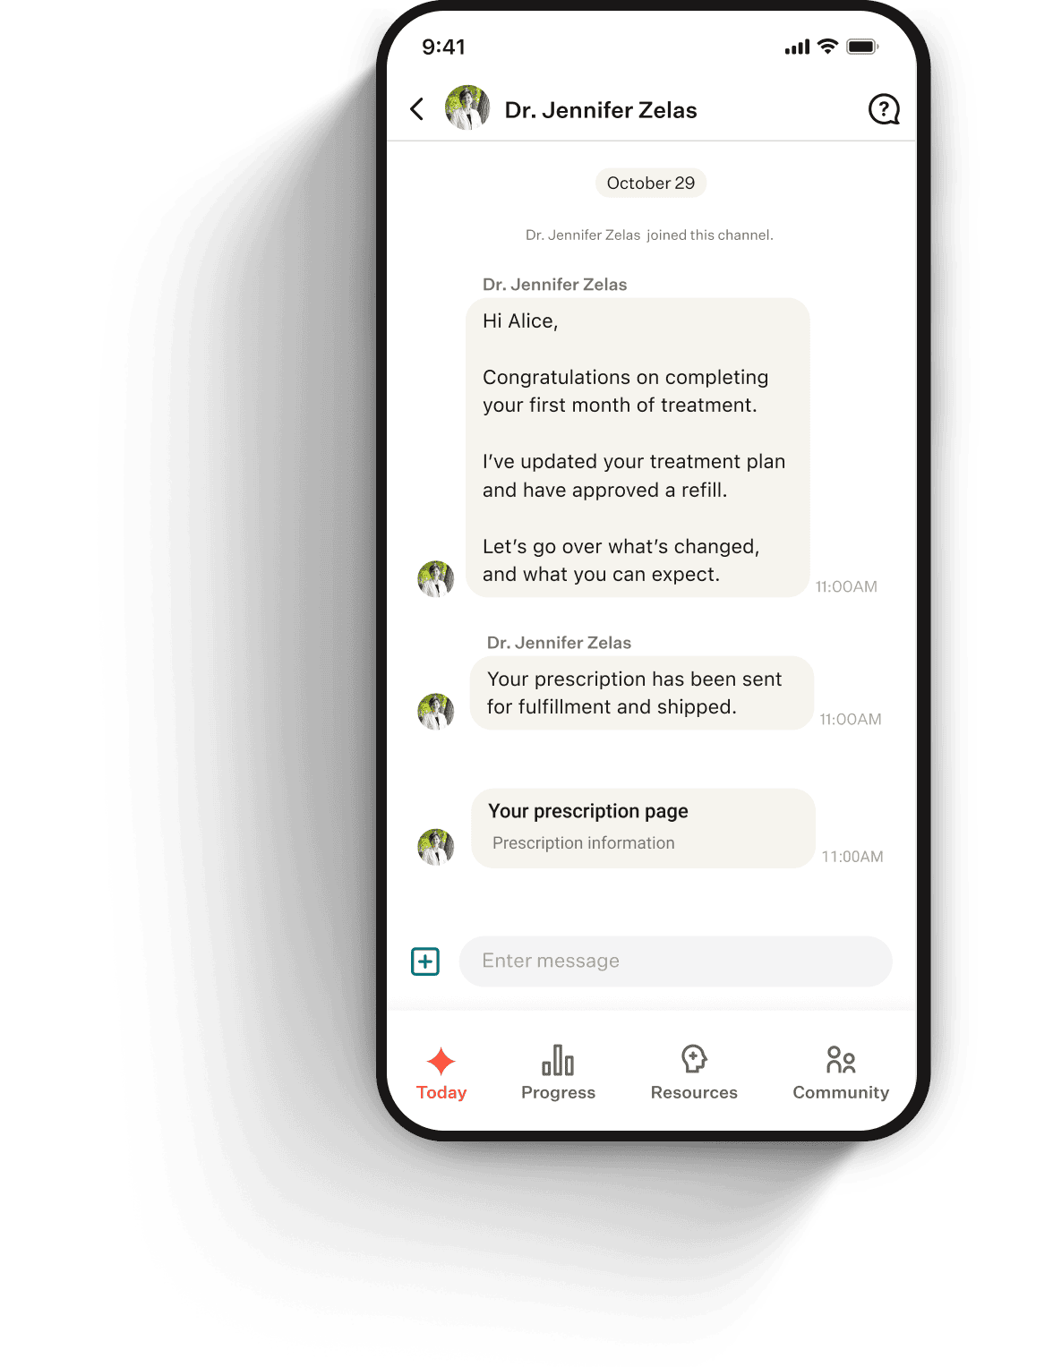1053x1367 pixels.
Task: Select the October 29 date chip
Action: tap(651, 183)
